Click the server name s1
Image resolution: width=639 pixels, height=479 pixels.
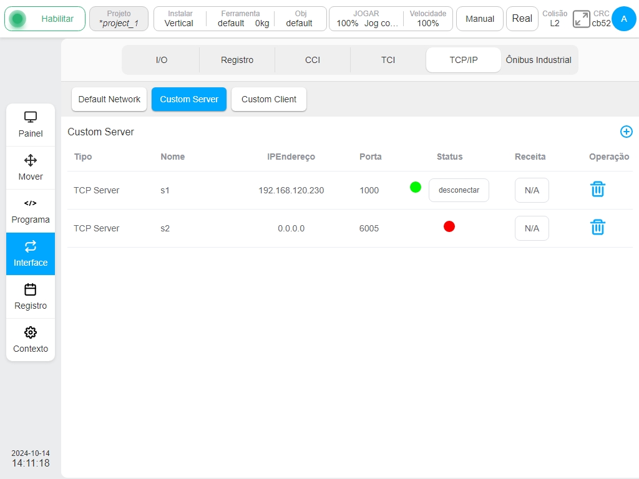pos(165,190)
